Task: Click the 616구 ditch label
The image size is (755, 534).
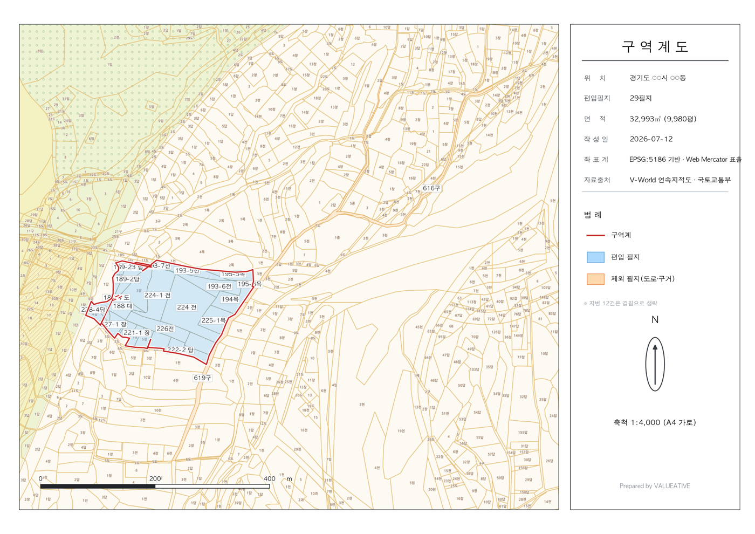Action: (431, 188)
